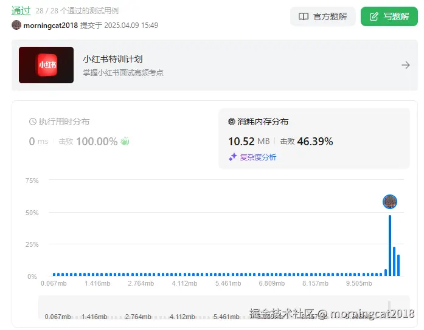Click the pencil icon in 写题解 button

[x=374, y=16]
